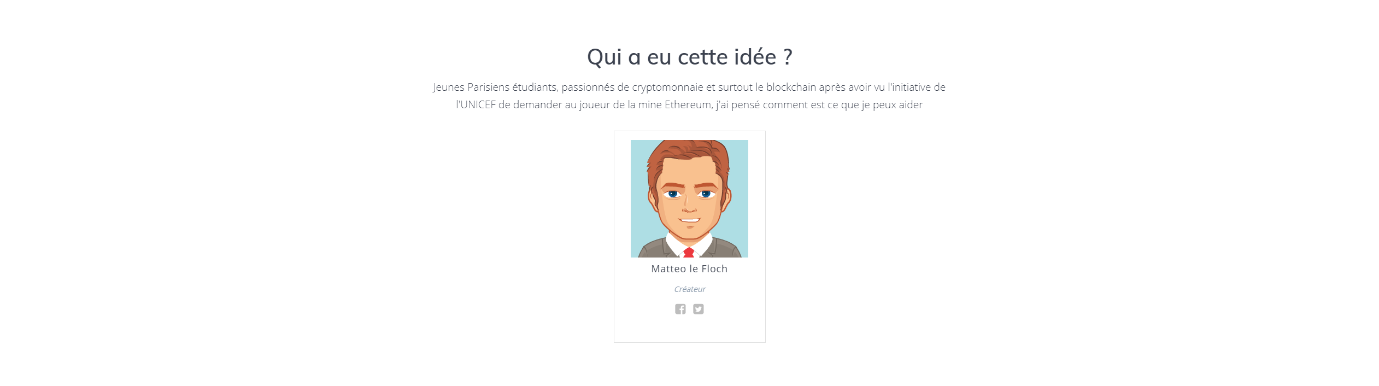Image resolution: width=1379 pixels, height=386 pixels.
Task: Click the word passionnés in the paragraph
Action: point(588,87)
